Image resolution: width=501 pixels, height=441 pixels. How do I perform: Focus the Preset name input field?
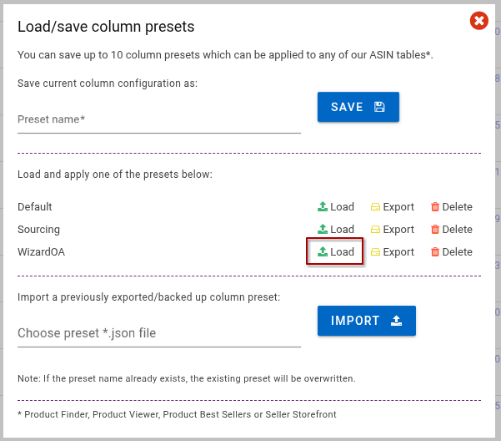158,119
